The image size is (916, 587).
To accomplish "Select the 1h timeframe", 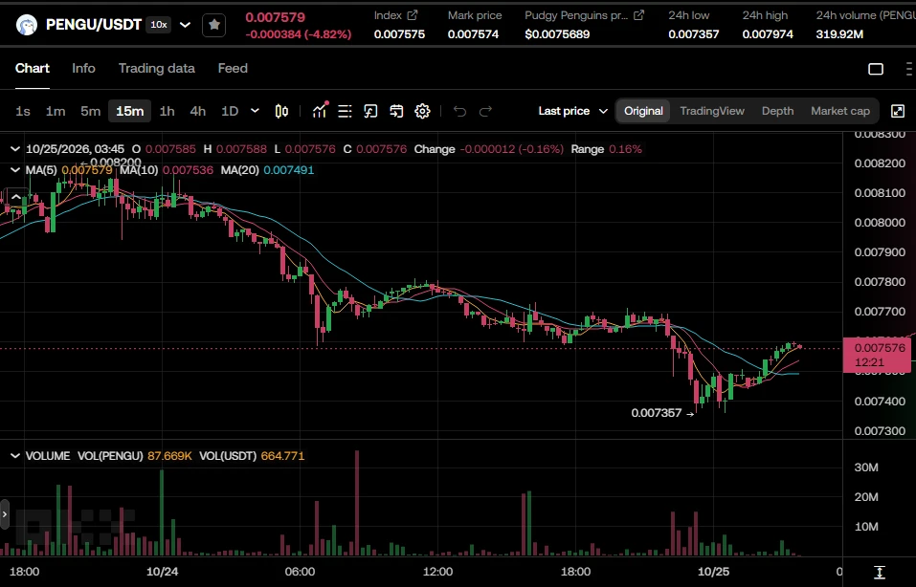I will coord(168,111).
